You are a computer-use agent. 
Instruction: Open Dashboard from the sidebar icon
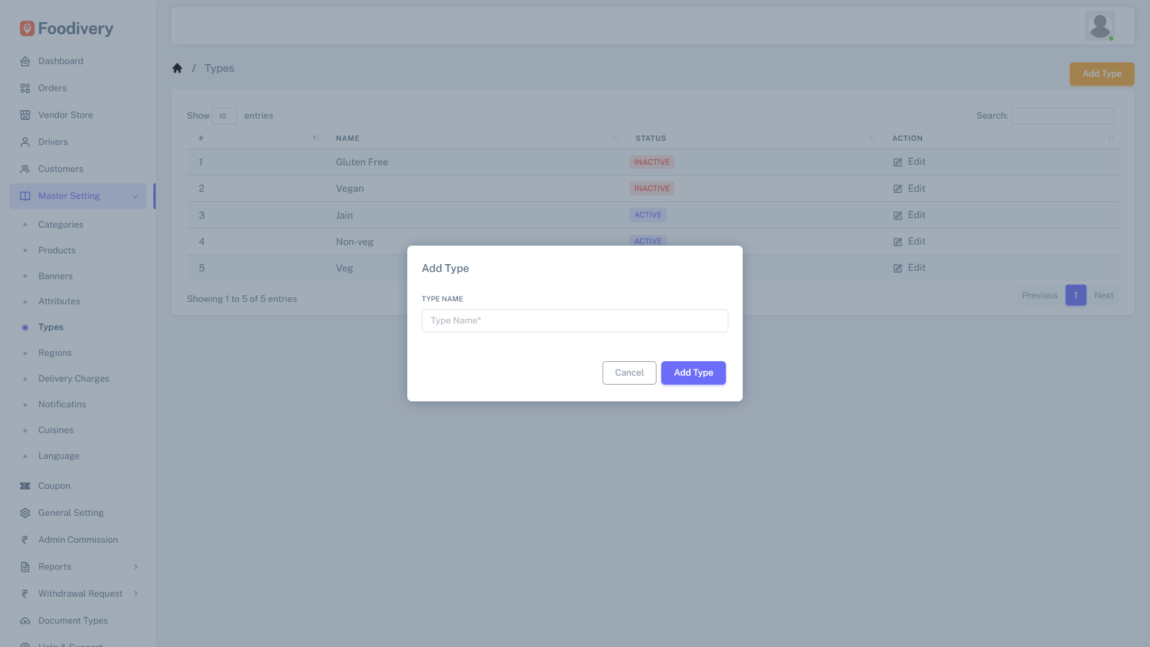point(25,61)
